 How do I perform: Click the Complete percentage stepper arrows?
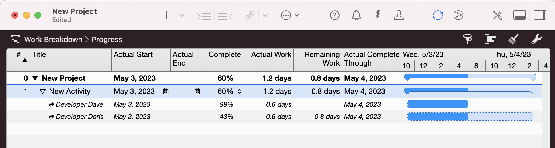[x=240, y=92]
